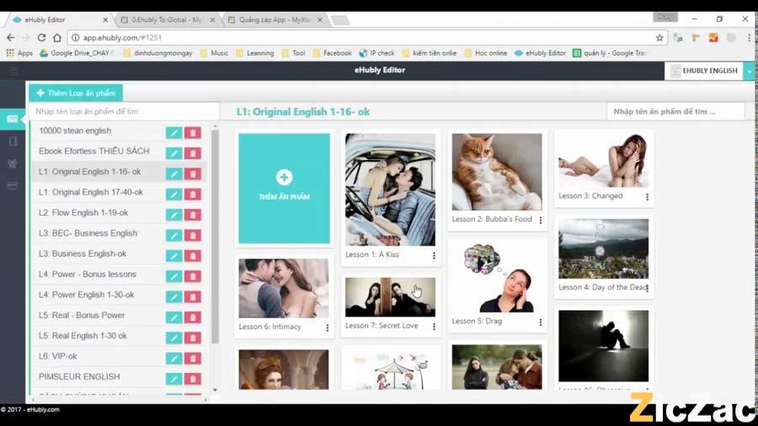Open the Lesson 4: Day of the Dead thumbnail
Screen dimensions: 758x426
(603, 248)
